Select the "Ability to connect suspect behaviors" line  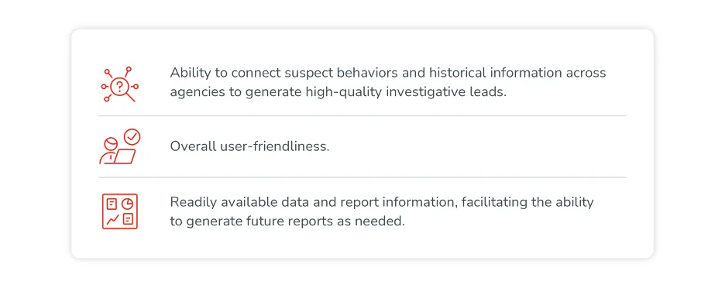point(388,73)
